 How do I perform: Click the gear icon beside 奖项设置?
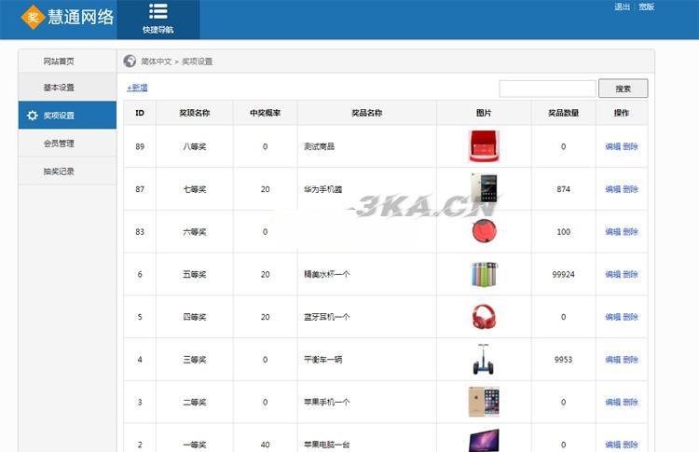tap(33, 116)
